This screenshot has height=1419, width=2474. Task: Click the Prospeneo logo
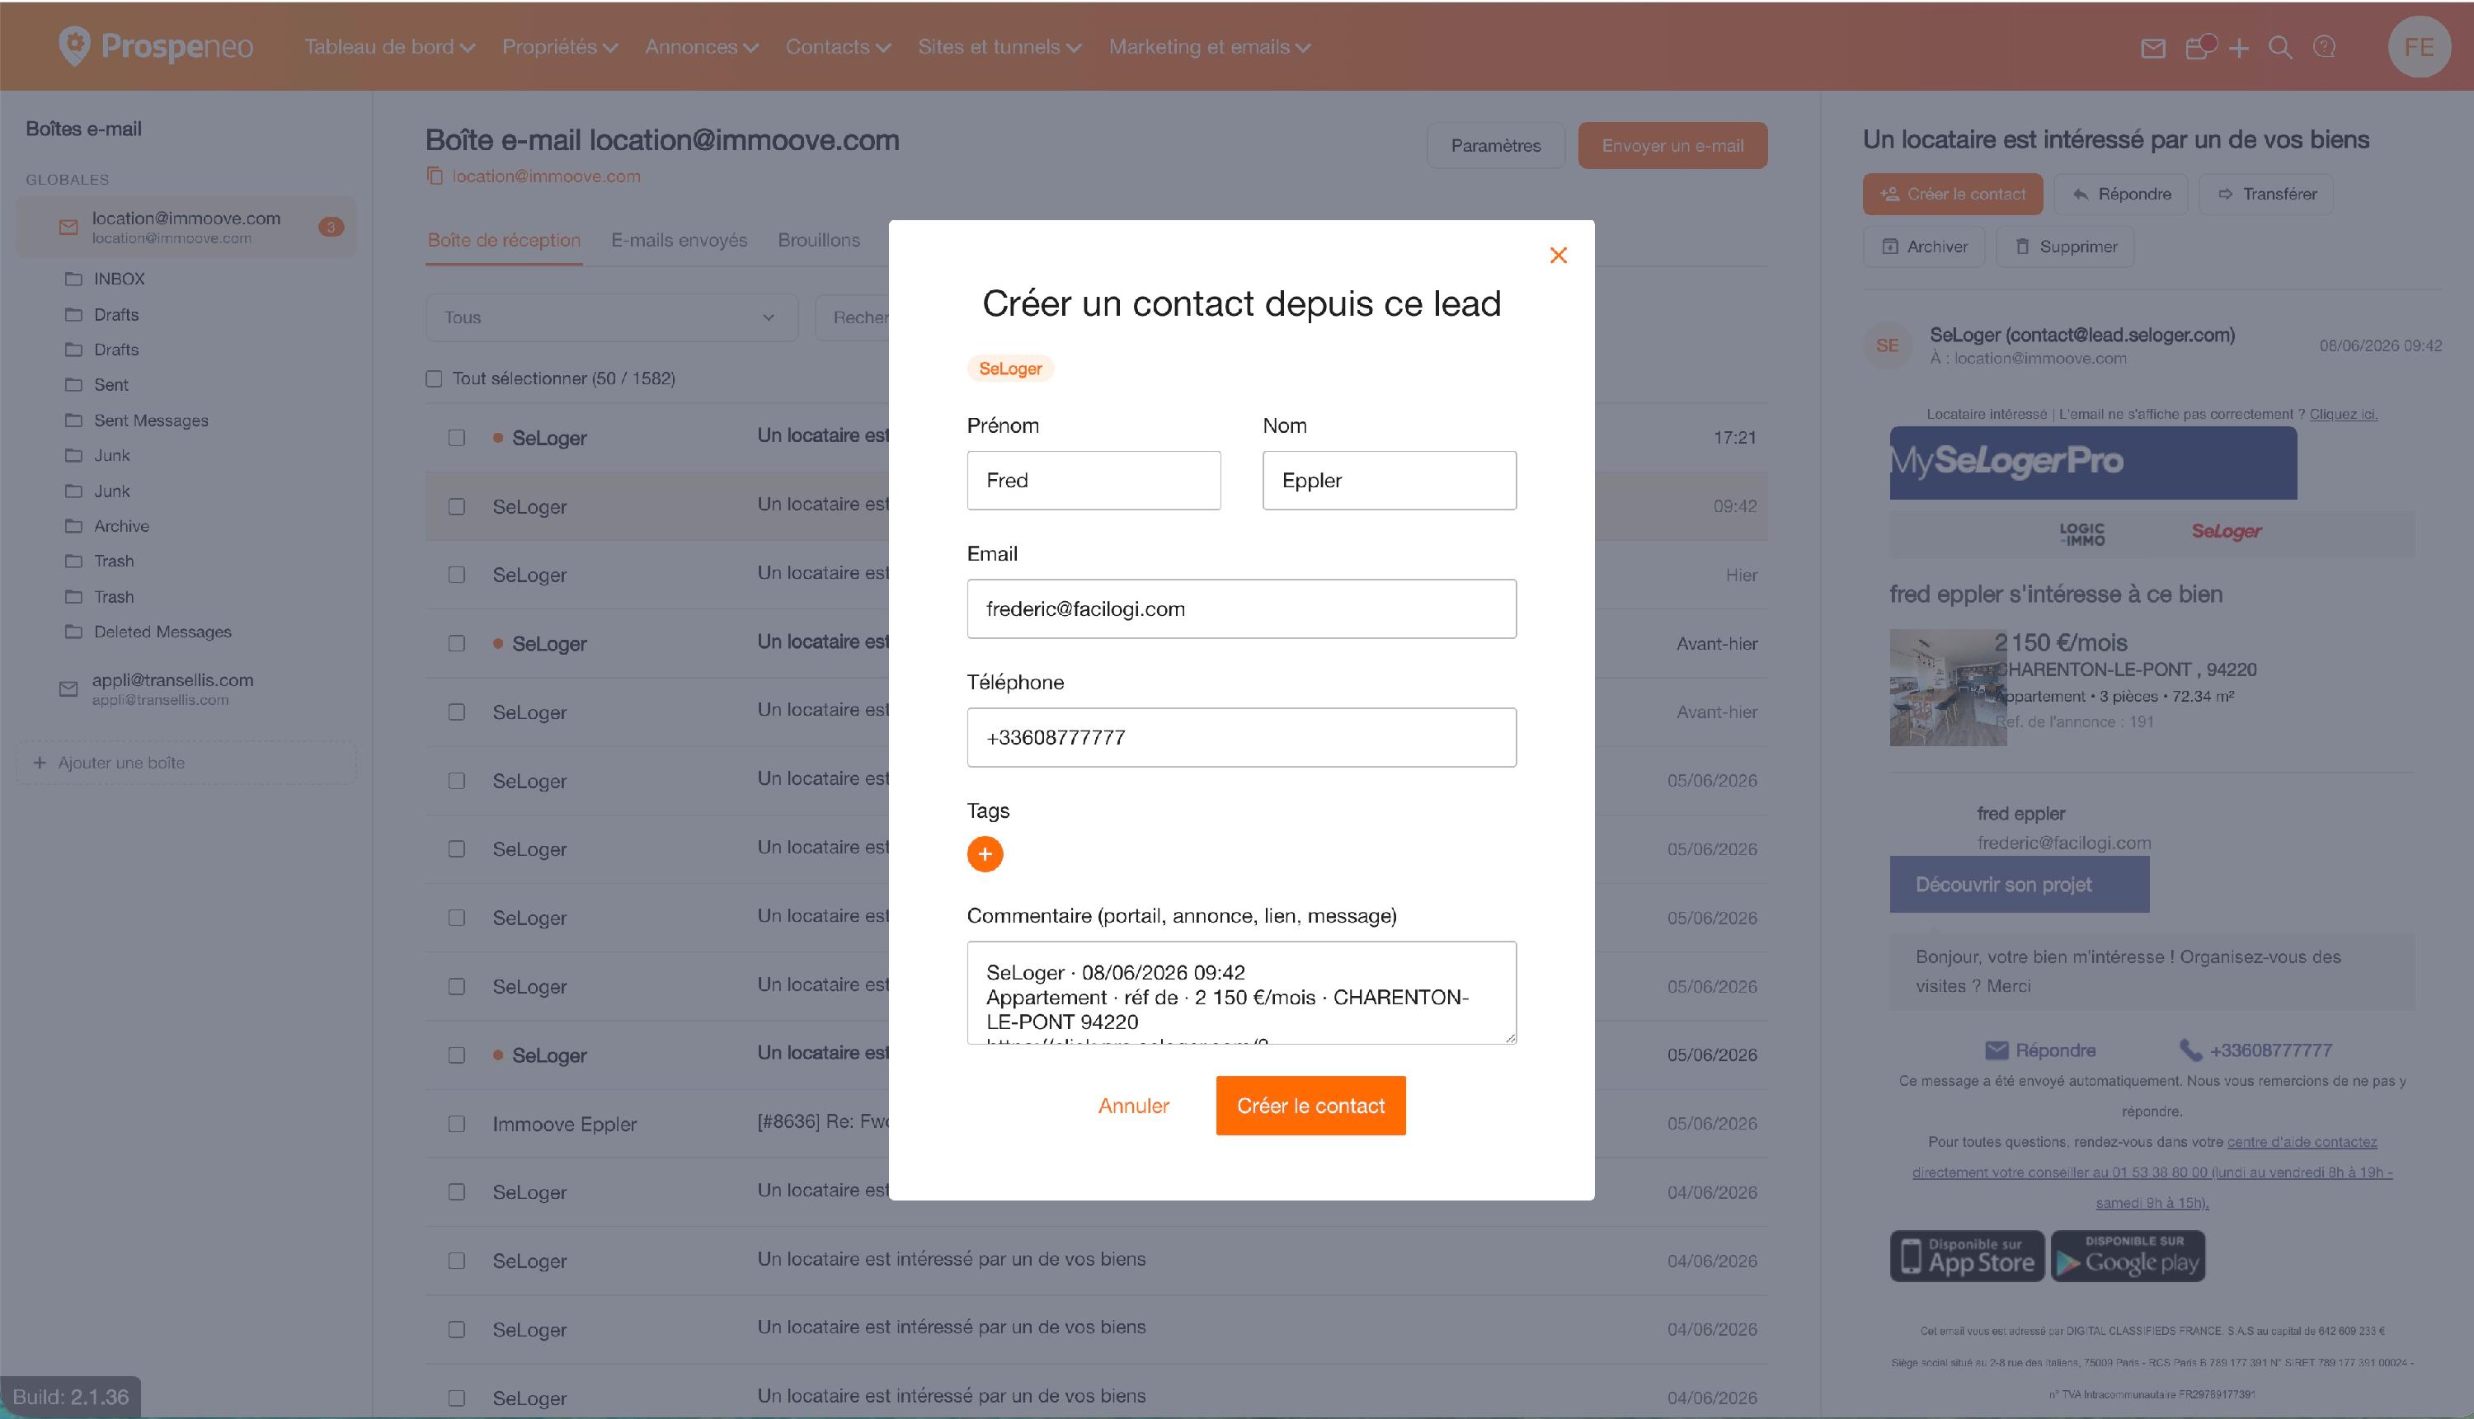156,46
